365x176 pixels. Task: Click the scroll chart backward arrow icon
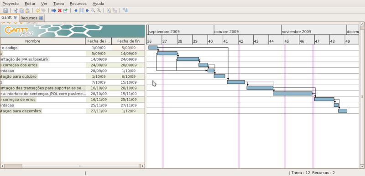76,10
